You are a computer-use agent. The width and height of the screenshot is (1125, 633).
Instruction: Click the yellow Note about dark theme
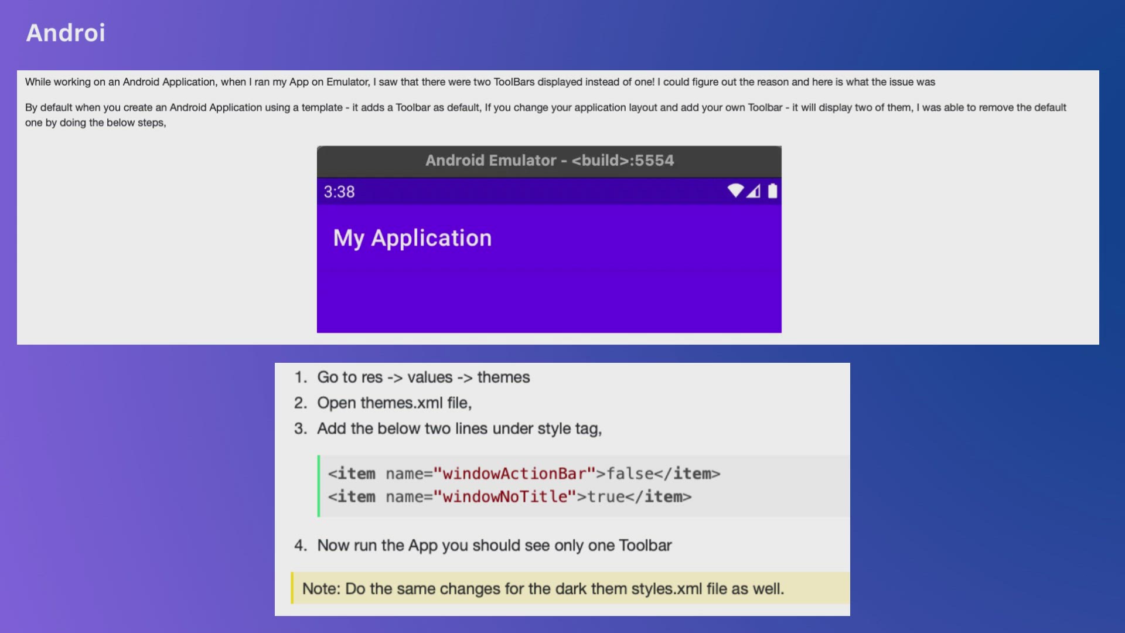tap(543, 589)
